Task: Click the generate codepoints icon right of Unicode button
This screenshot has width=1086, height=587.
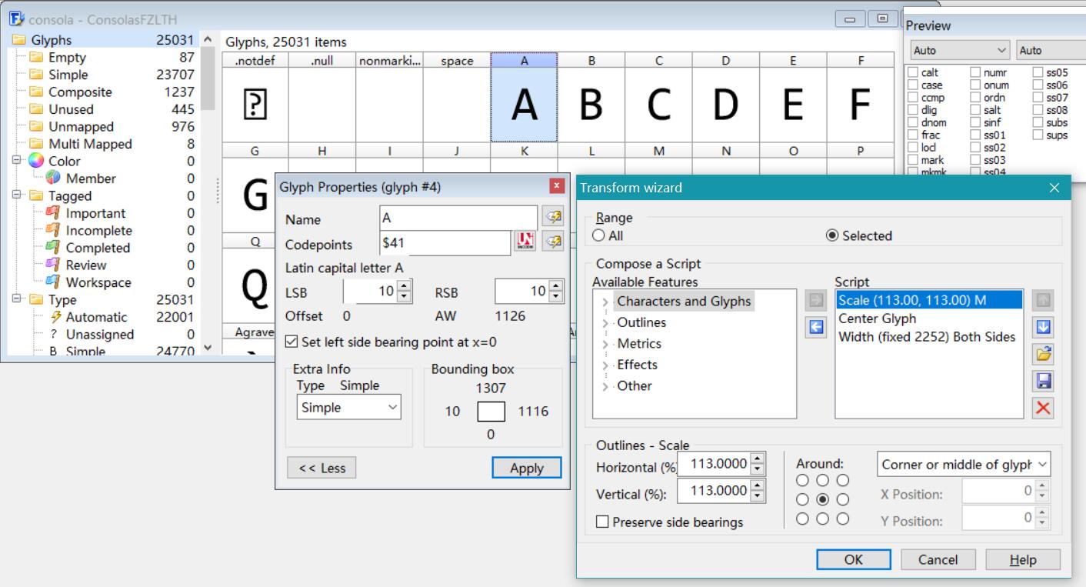Action: [552, 242]
